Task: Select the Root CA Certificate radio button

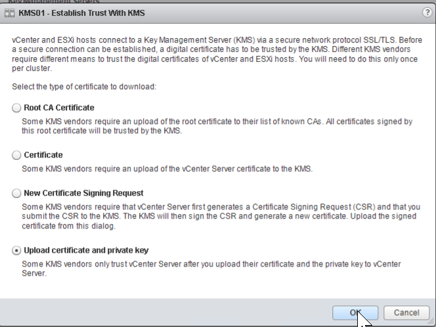Action: (x=16, y=108)
